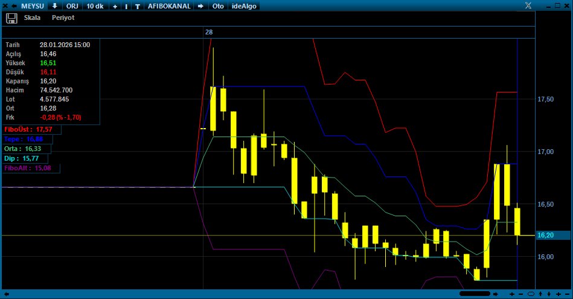Open the ideAlgo button
The image size is (573, 299).
[x=244, y=6]
